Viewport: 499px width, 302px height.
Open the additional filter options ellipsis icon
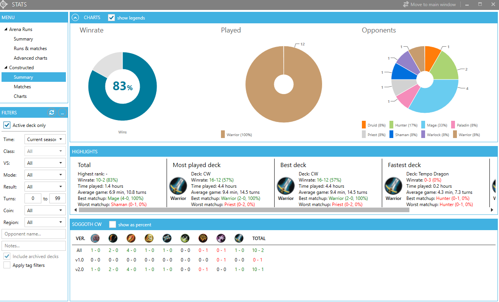click(62, 112)
